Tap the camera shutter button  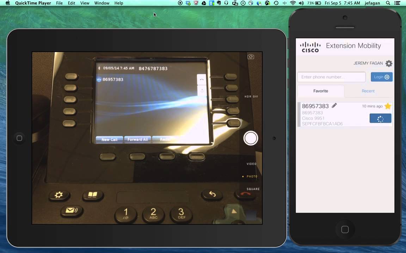tap(251, 138)
